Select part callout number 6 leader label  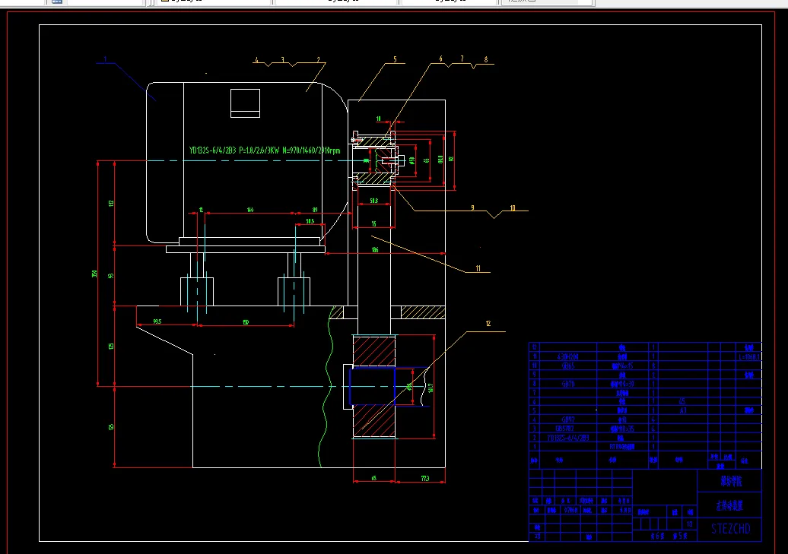(440, 59)
